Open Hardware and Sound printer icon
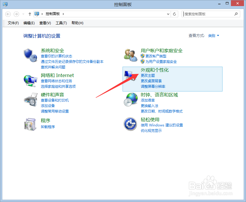This screenshot has width=246, height=202. 31,100
